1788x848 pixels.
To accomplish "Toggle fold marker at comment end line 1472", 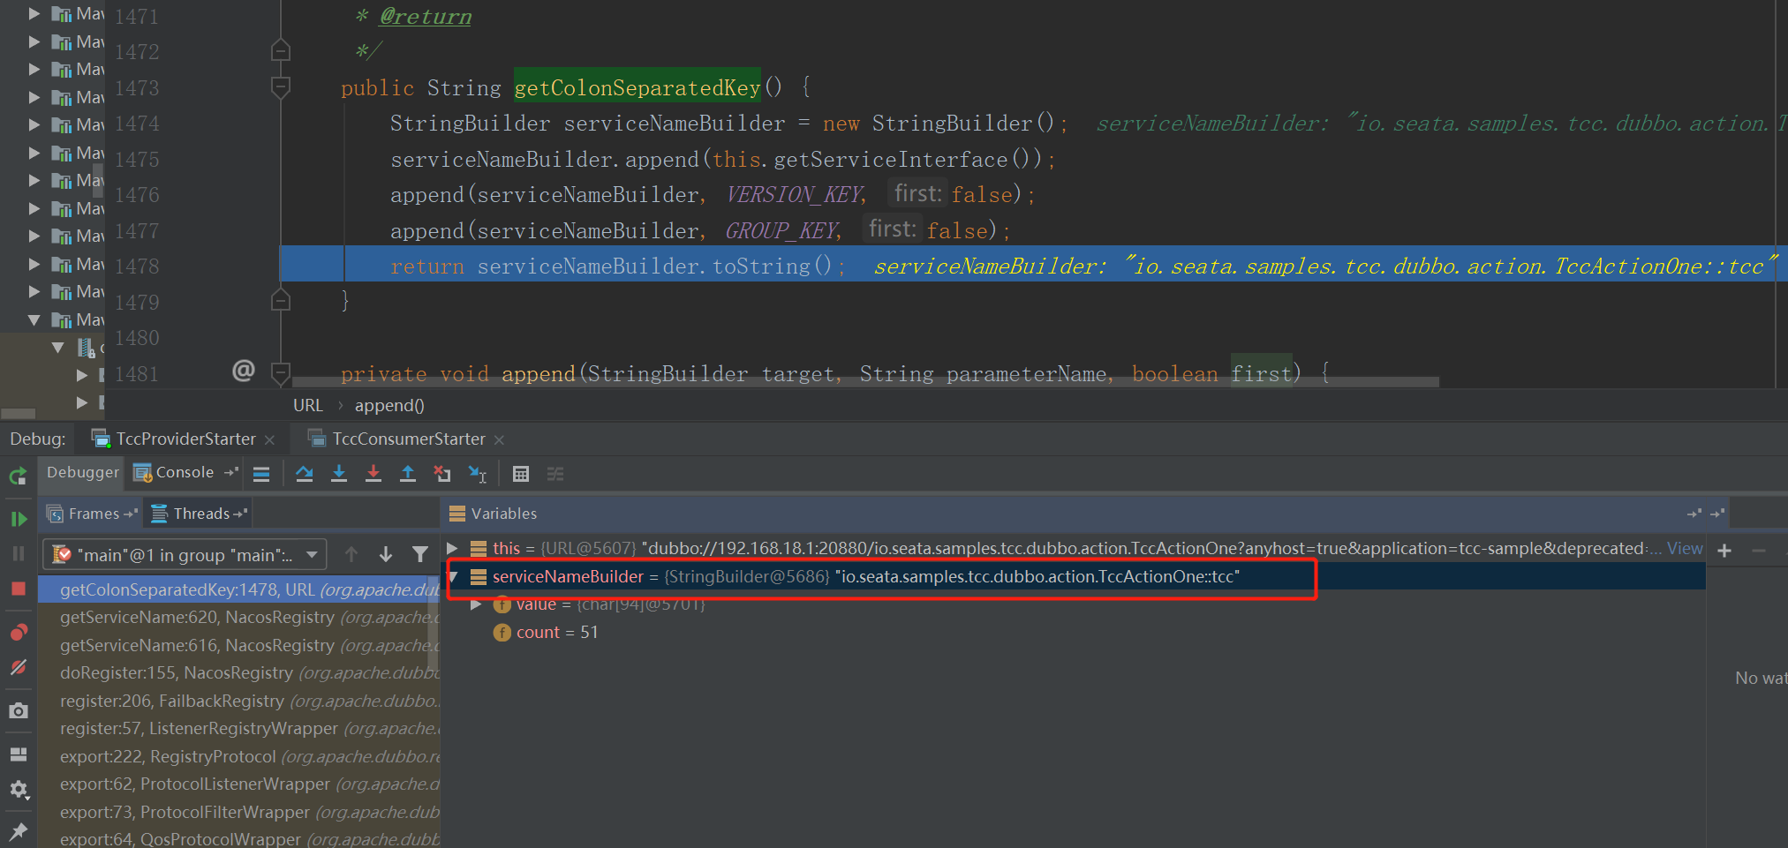I will (x=281, y=51).
